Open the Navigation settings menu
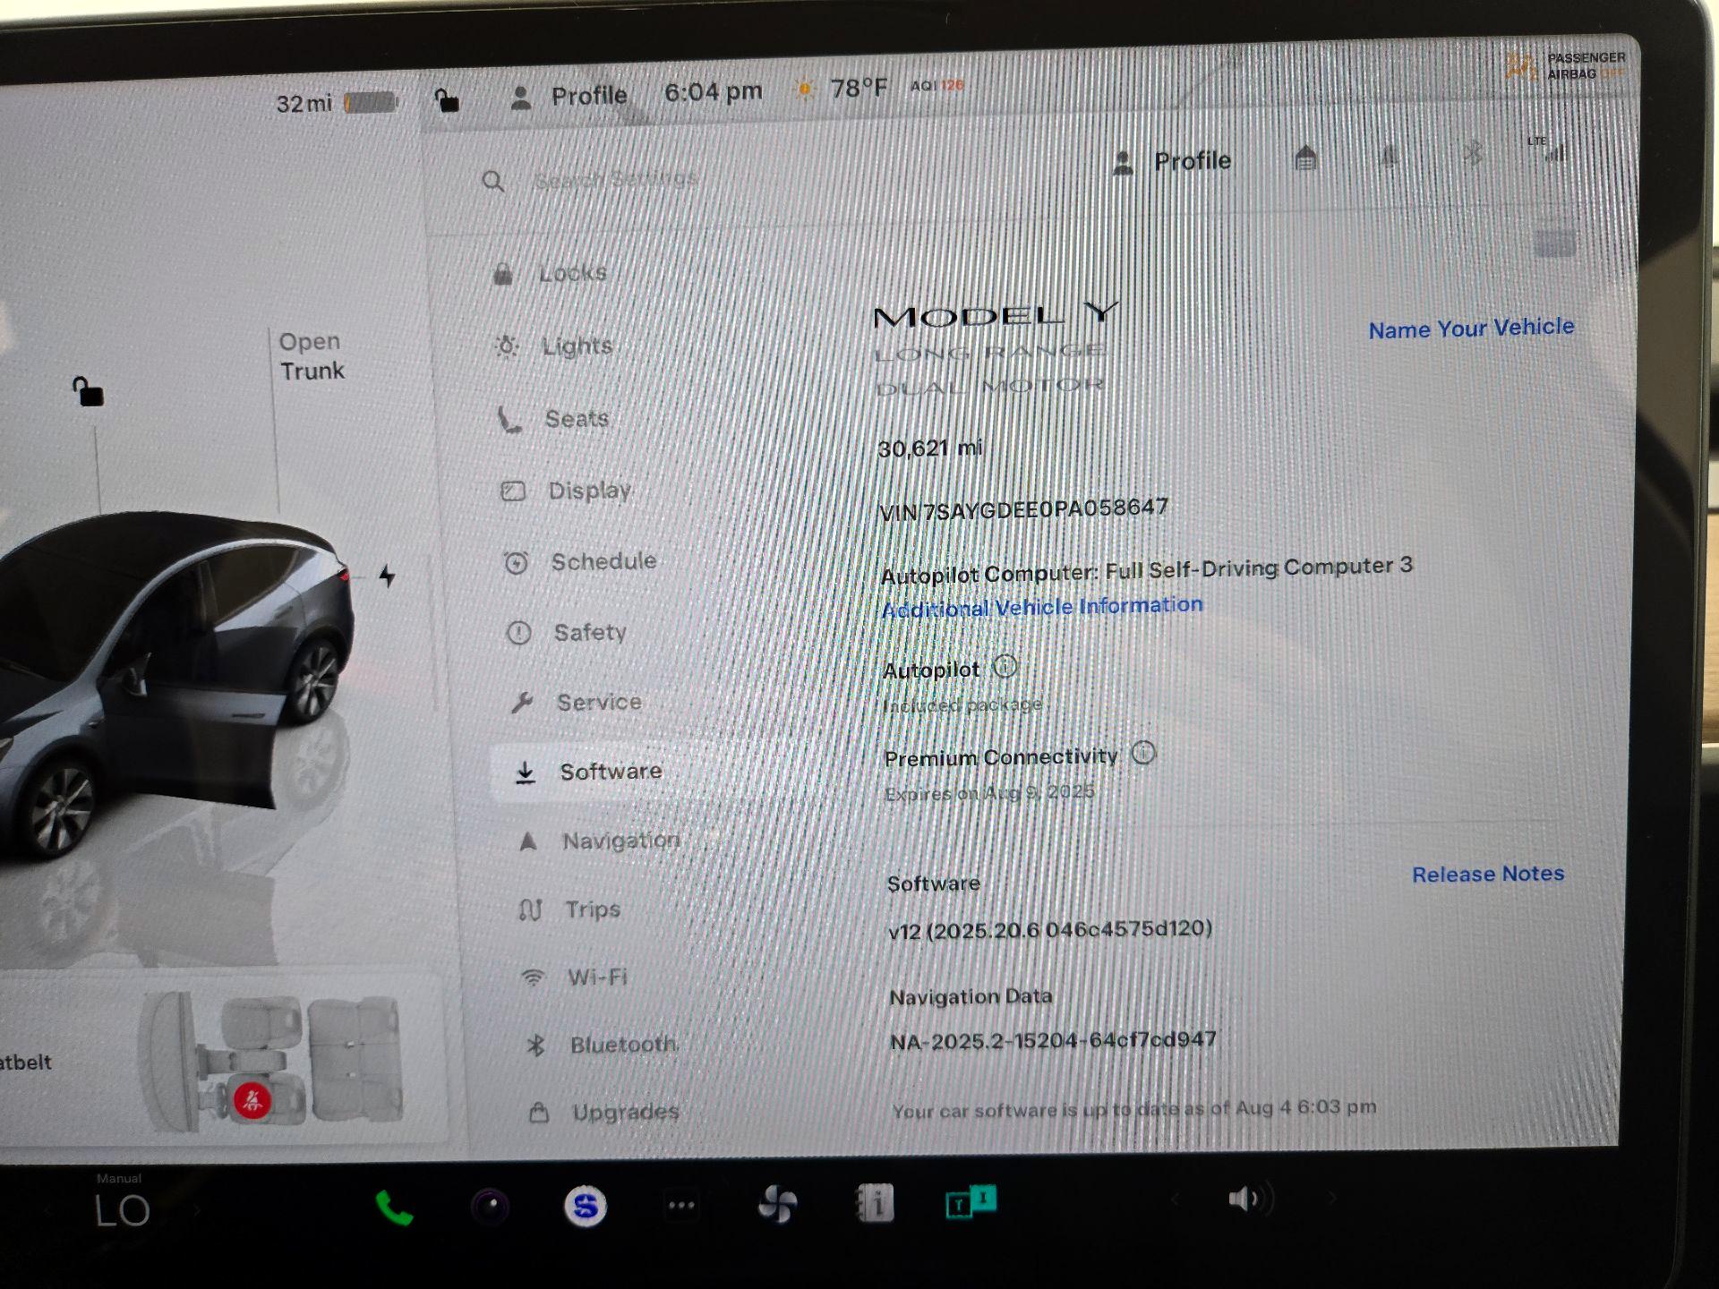The width and height of the screenshot is (1719, 1289). point(600,841)
